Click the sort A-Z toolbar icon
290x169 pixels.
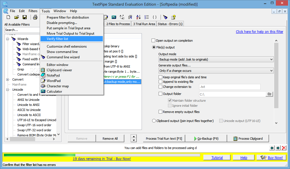coord(138,17)
